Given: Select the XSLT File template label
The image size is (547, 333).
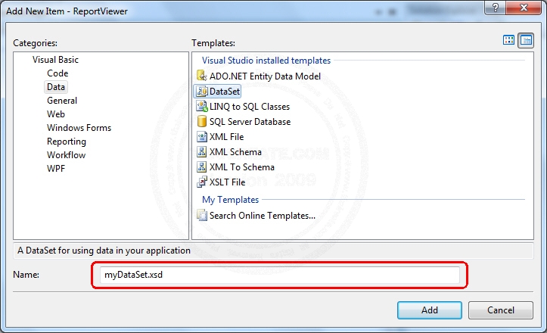Looking at the screenshot, I should 227,182.
